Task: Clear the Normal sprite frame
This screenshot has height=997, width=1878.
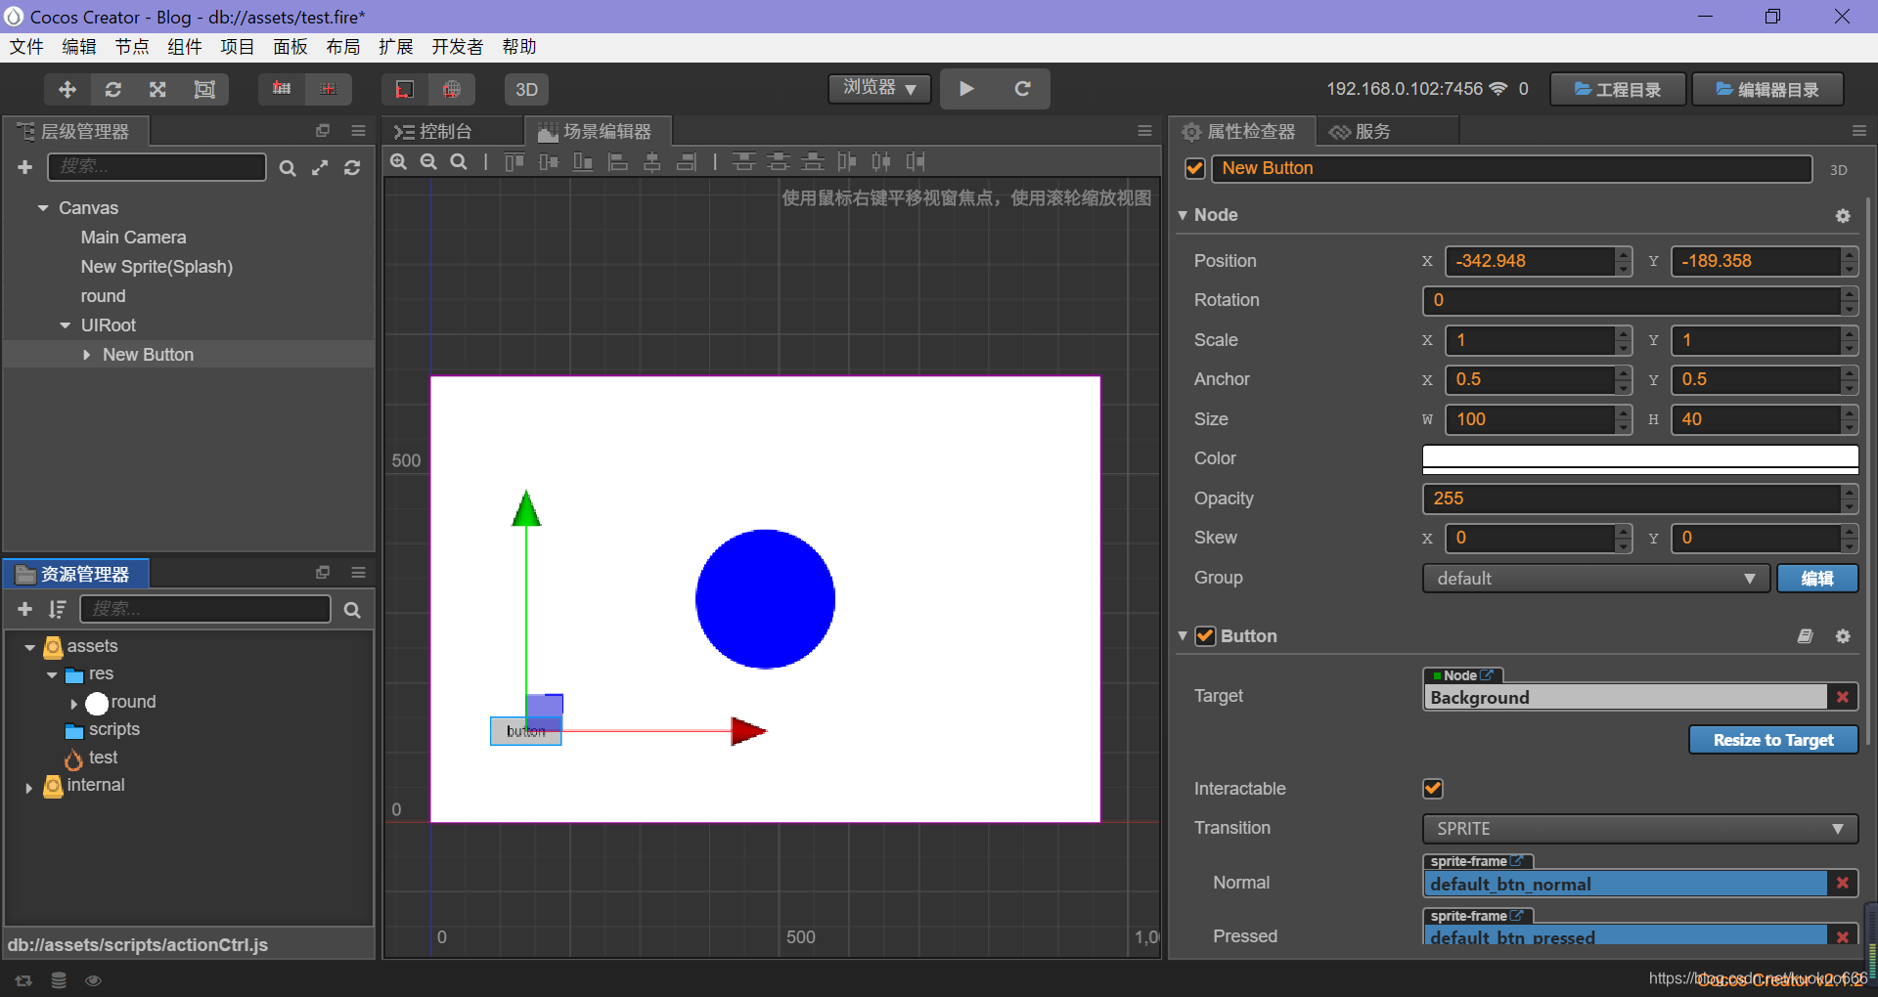Action: [x=1843, y=884]
